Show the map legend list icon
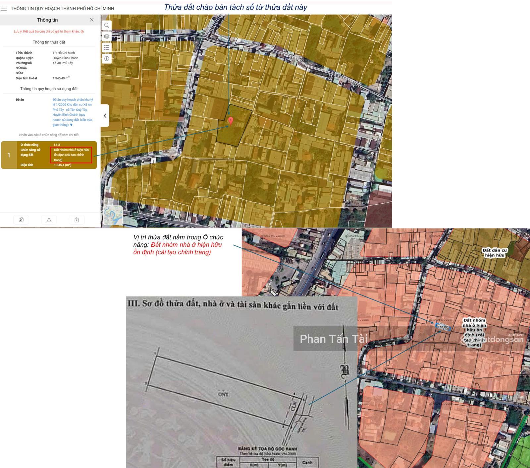 click(x=107, y=48)
